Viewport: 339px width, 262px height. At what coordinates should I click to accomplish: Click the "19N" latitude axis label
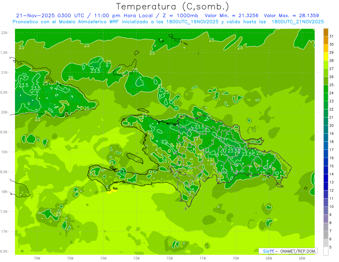tap(5, 152)
